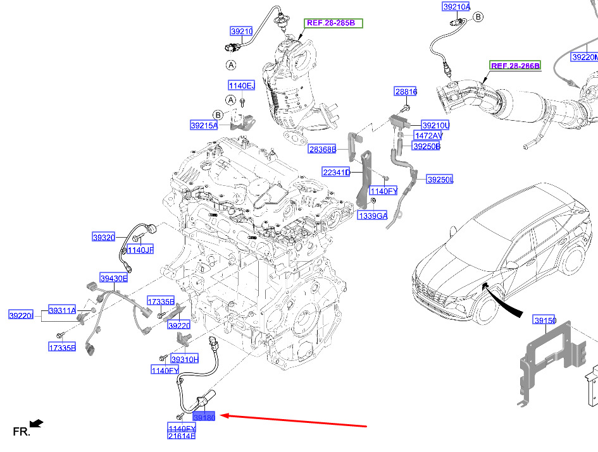
Task: Choose part number 1339GA
Action: (x=372, y=216)
